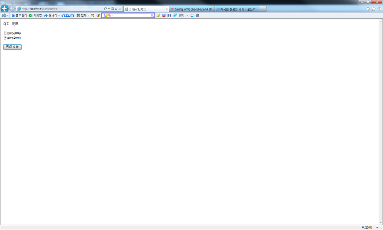The image size is (383, 230).
Task: Click the 유저 목록 heading text
Action: 11,24
